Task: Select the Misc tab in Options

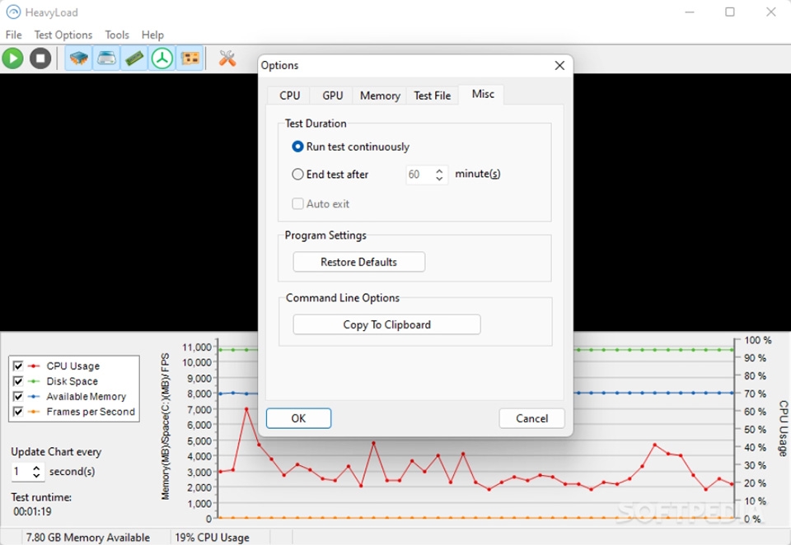Action: (x=483, y=95)
